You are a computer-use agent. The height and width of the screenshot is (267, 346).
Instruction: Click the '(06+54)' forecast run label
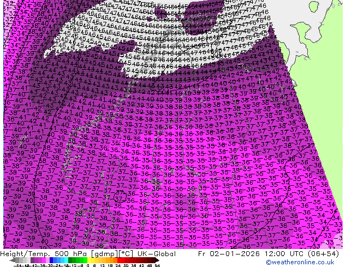pyautogui.click(x=322, y=254)
